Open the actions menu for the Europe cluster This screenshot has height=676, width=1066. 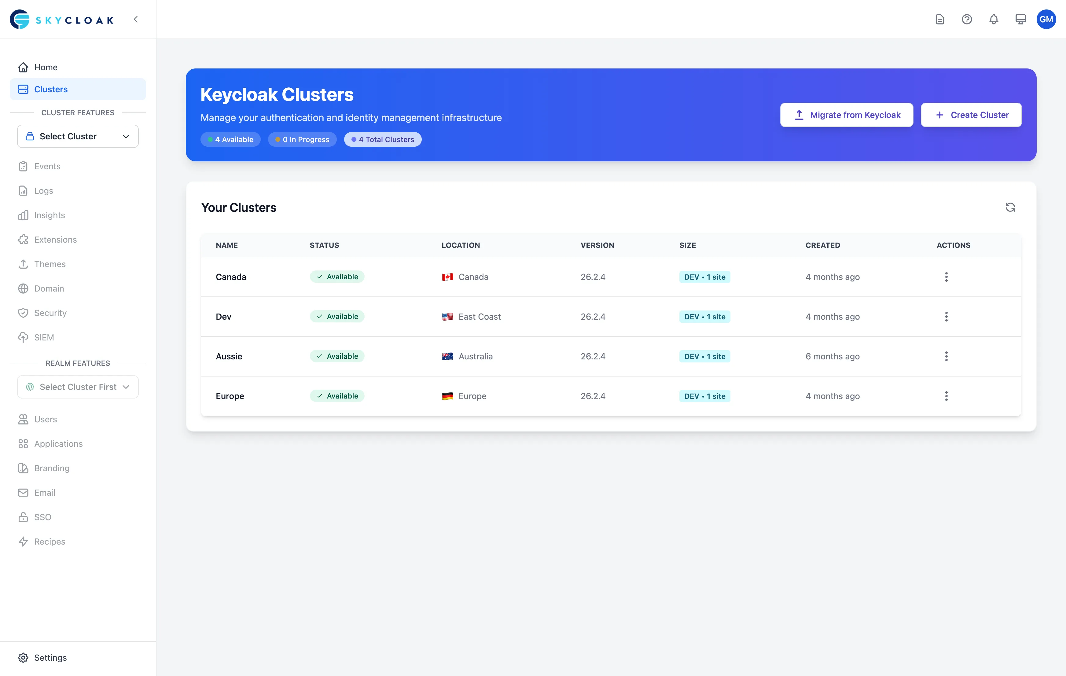coord(946,396)
